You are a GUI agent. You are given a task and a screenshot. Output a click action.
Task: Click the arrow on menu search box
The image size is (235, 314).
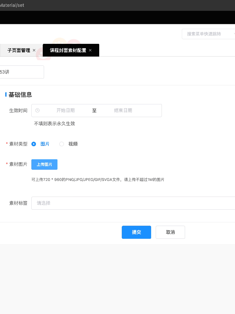[x=234, y=34]
